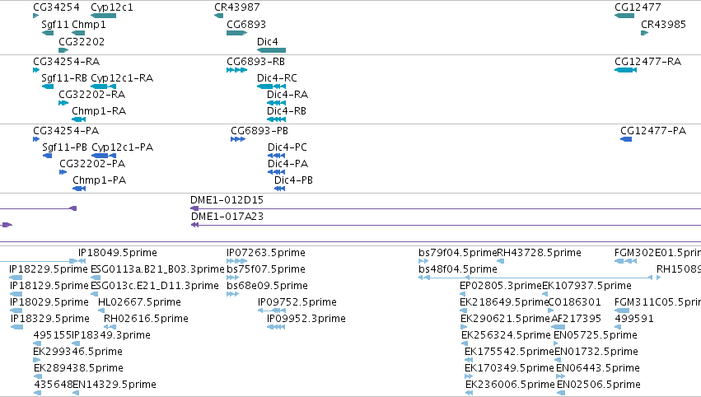Open the Dic4-RA transcript label

click(287, 95)
